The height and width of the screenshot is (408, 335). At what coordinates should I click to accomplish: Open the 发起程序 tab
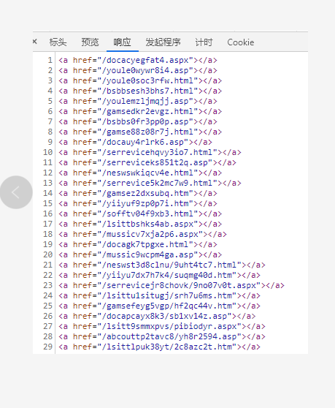tap(163, 42)
